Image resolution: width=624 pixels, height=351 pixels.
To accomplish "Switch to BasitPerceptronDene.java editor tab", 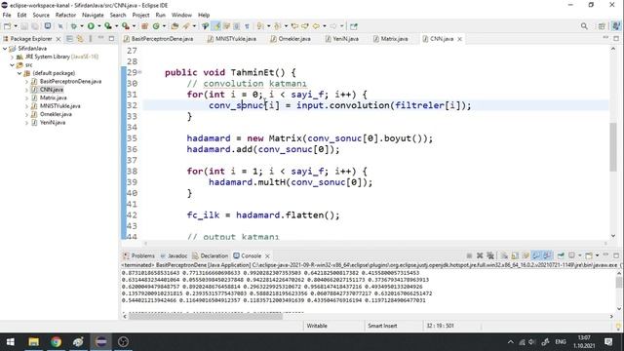I will tap(158, 39).
